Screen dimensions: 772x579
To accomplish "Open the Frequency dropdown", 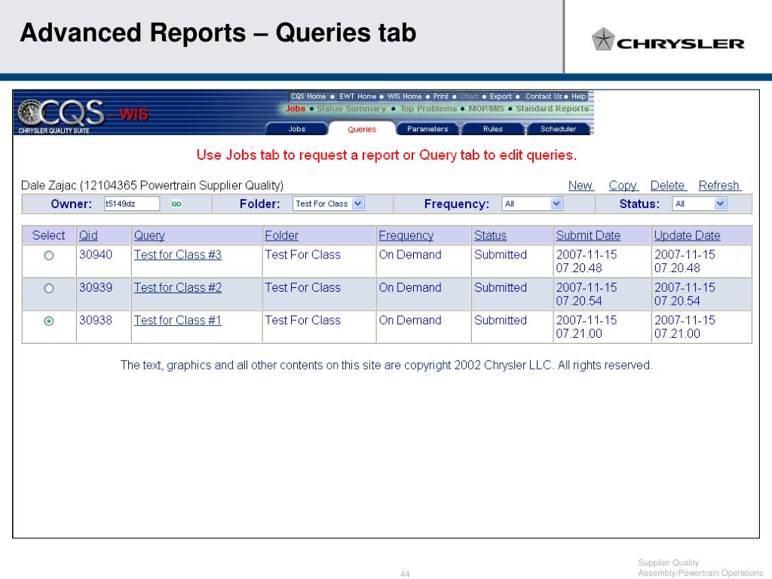I will pyautogui.click(x=532, y=204).
